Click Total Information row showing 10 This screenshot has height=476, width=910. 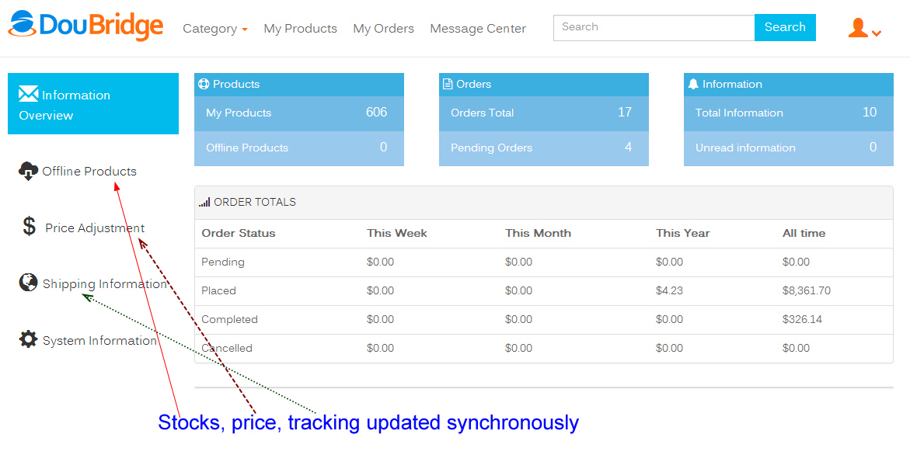789,113
